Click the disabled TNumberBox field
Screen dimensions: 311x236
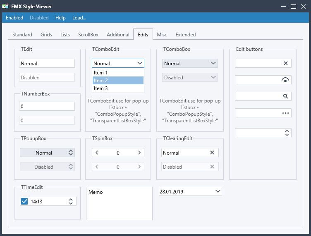point(47,120)
